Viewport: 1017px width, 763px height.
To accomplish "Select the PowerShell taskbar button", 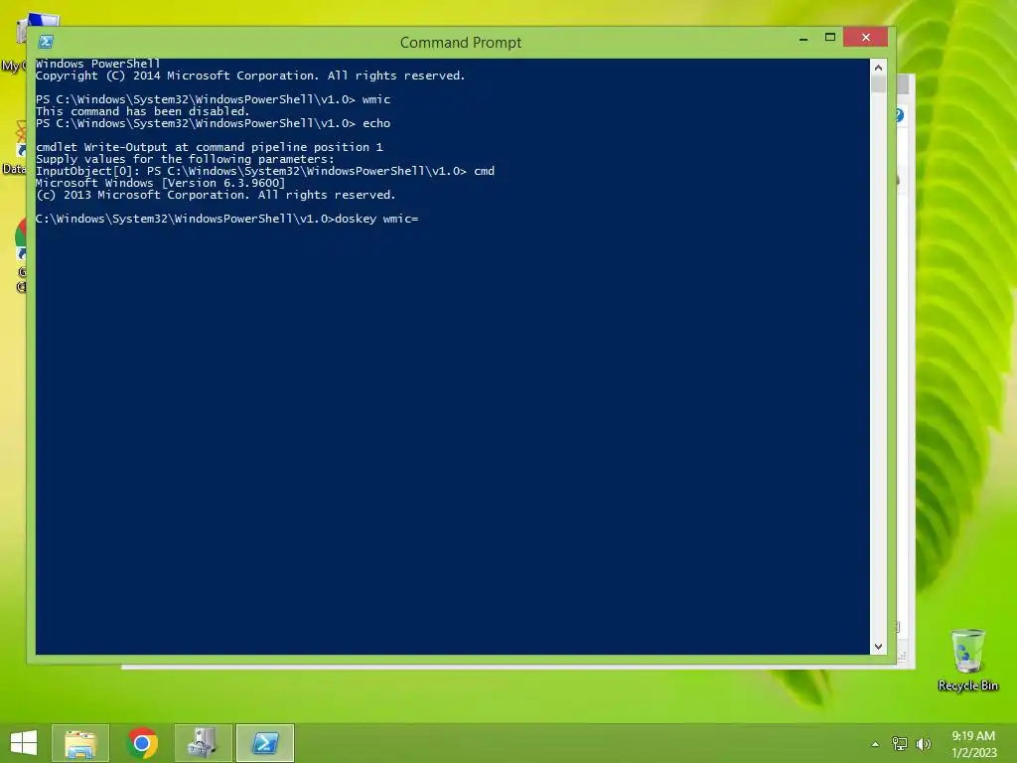I will 265,743.
